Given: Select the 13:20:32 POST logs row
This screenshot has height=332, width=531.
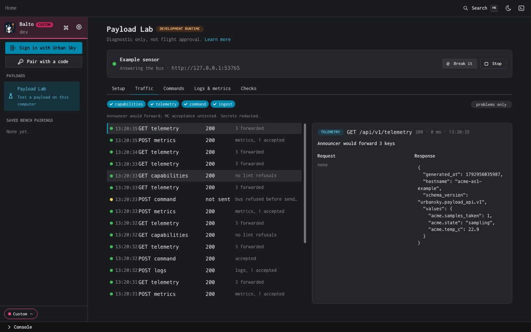Looking at the screenshot, I should 204,270.
